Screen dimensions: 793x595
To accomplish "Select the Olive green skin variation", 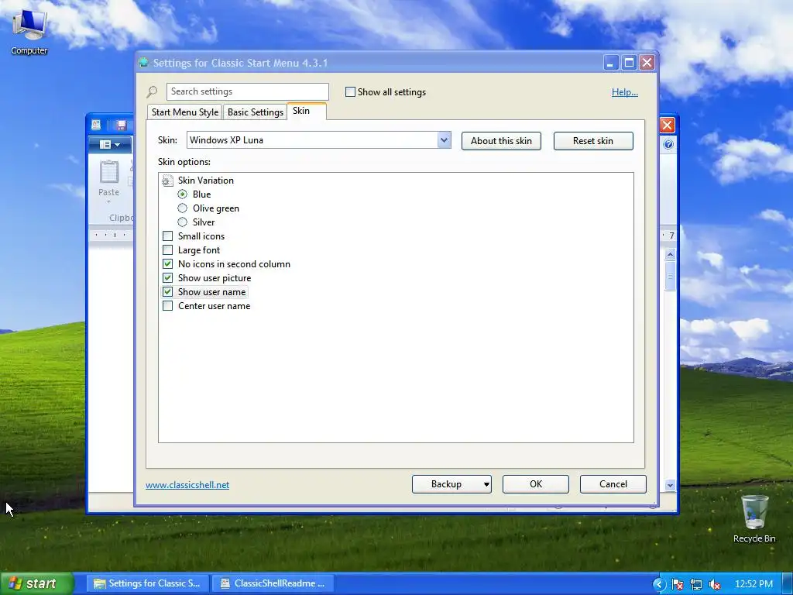I will coord(183,208).
